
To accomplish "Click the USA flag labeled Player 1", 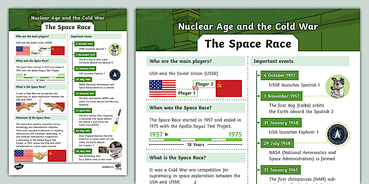I will pyautogui.click(x=163, y=88).
